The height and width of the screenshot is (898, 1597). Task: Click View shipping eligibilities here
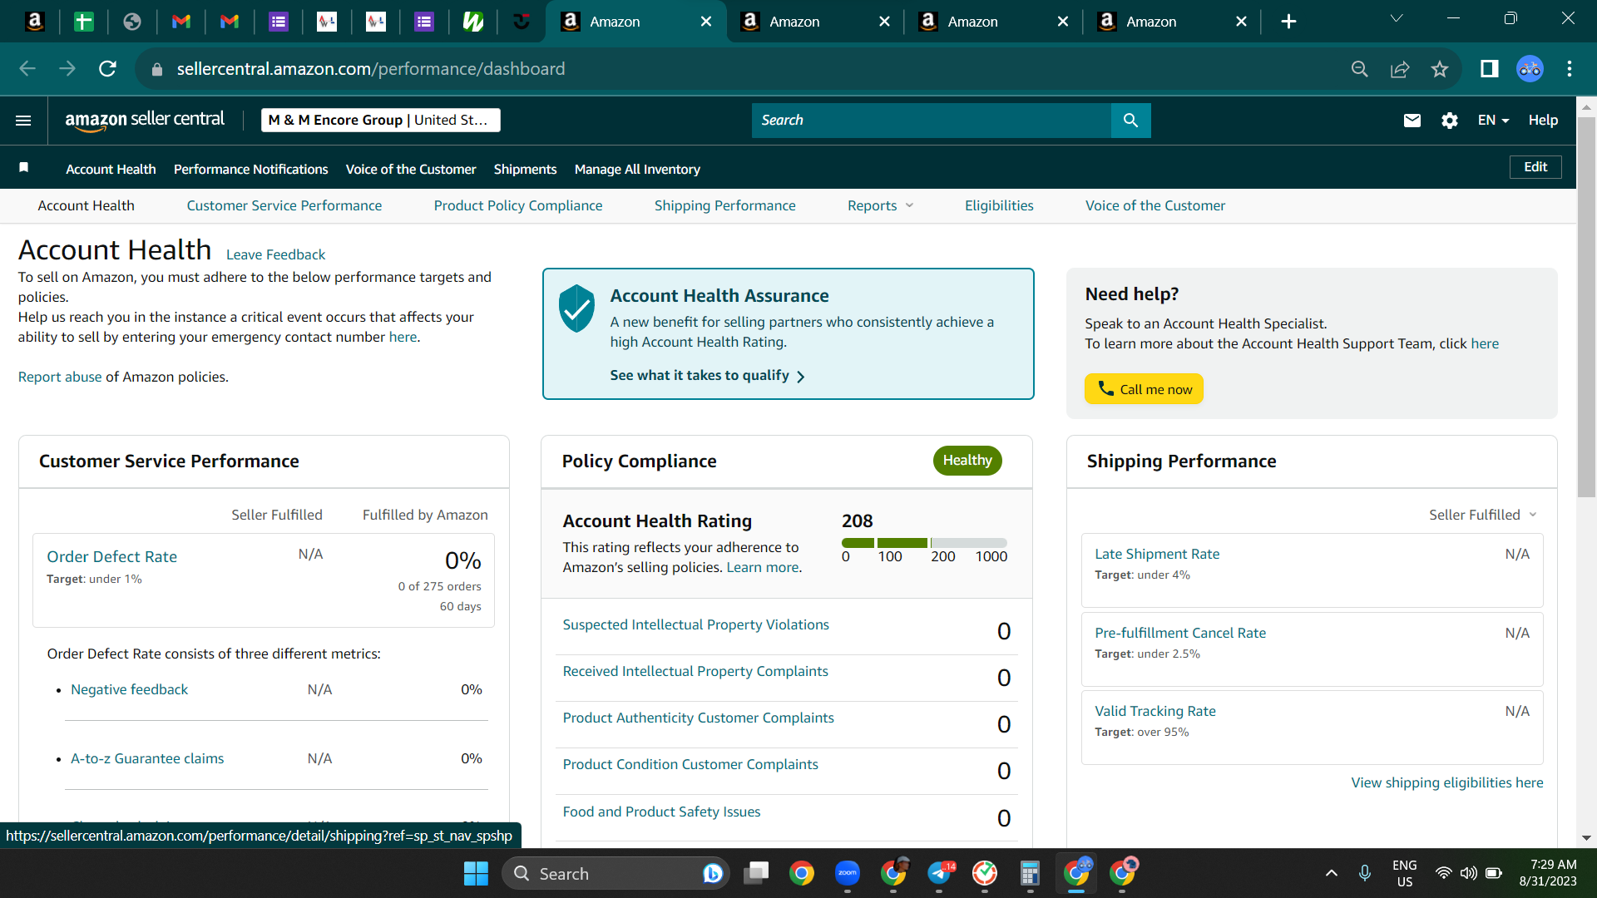tap(1447, 782)
